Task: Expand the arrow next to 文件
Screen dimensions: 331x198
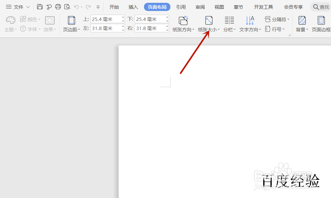Action: [28, 7]
